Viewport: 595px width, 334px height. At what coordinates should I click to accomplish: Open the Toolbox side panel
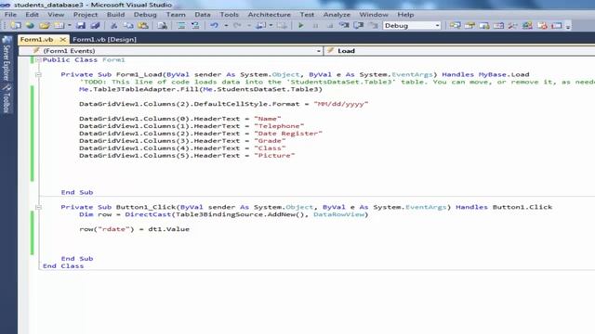[7, 98]
